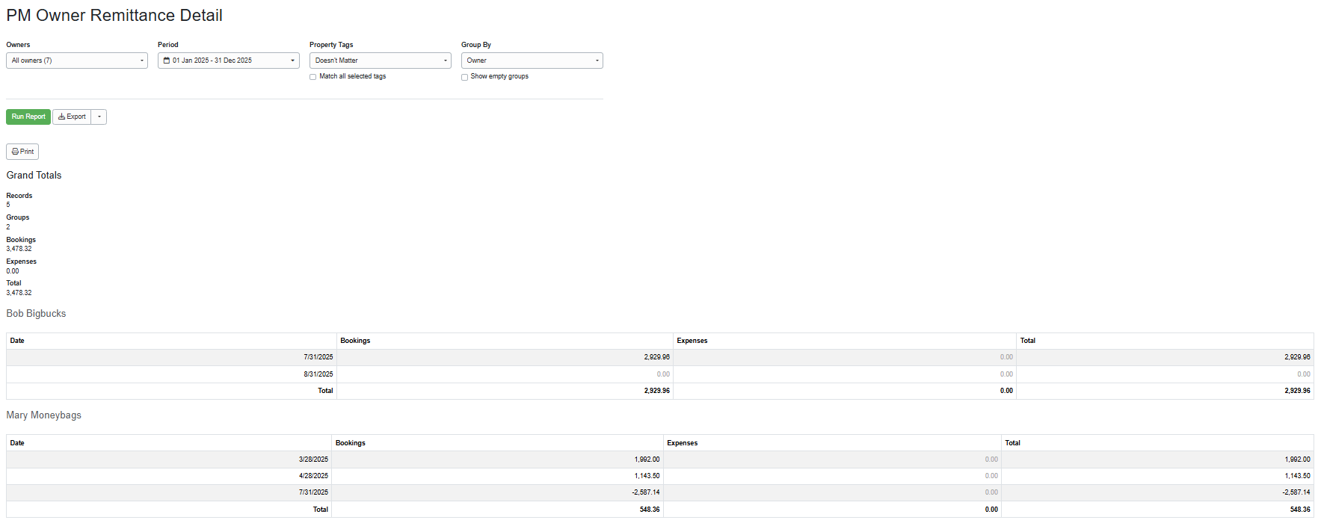The height and width of the screenshot is (526, 1321).
Task: Click the calendar icon in Period field
Action: coord(167,61)
